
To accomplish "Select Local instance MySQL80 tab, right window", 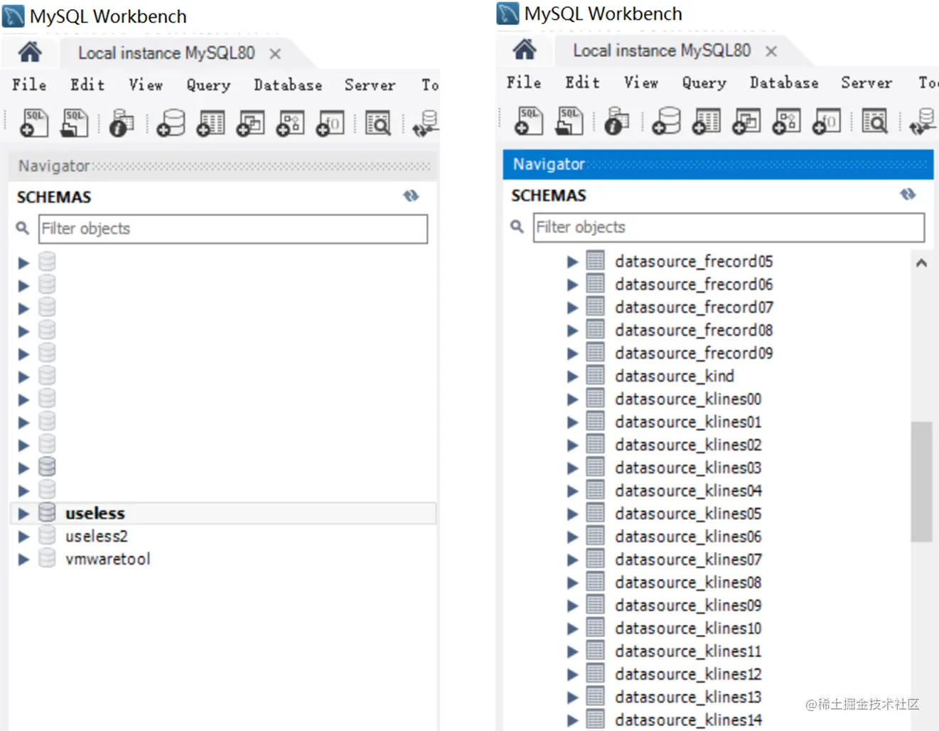I will [x=662, y=50].
